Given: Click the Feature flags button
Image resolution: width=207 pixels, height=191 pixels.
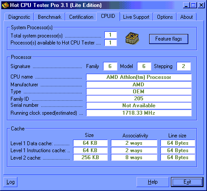Looking at the screenshot, I should coord(169,39).
